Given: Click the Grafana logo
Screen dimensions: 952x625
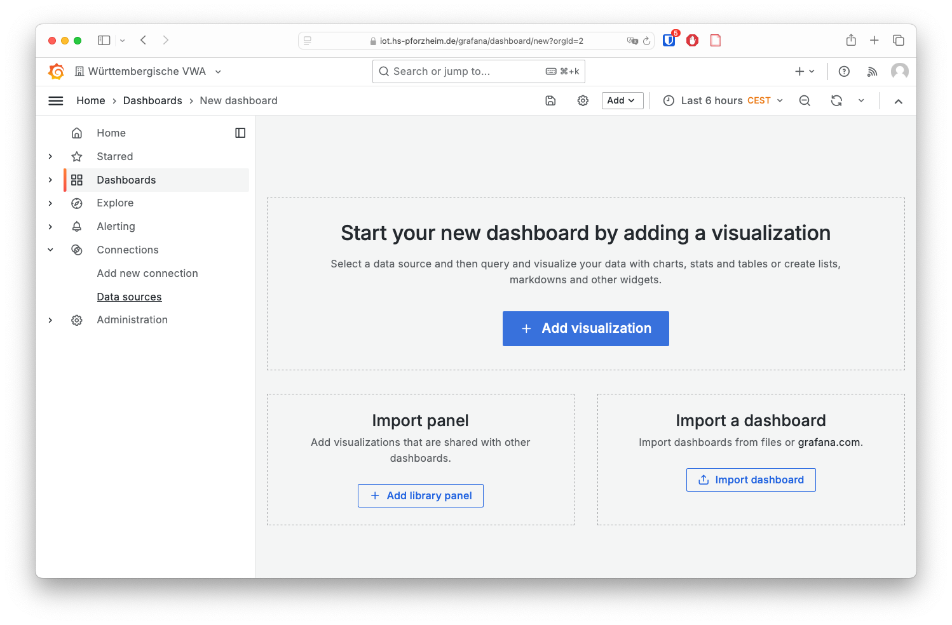Looking at the screenshot, I should tap(56, 71).
